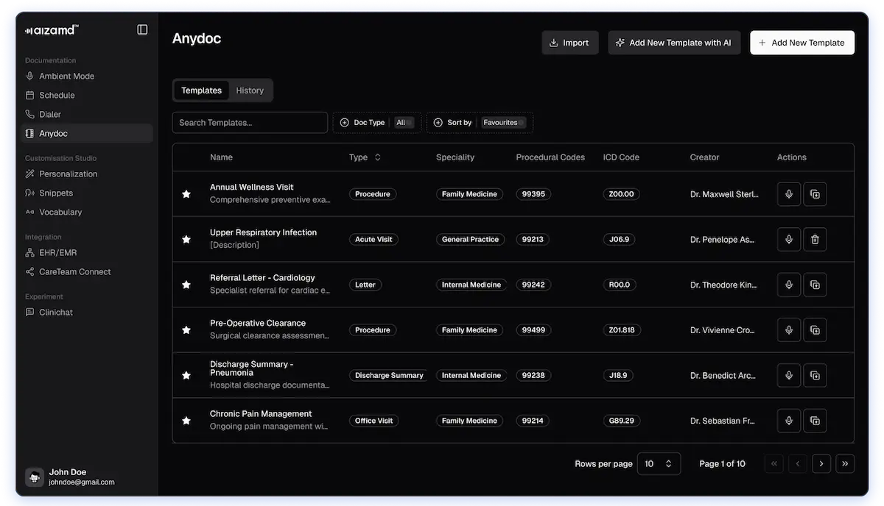Click the Letter type tag
Viewport: 884px width, 506px height.
point(365,285)
